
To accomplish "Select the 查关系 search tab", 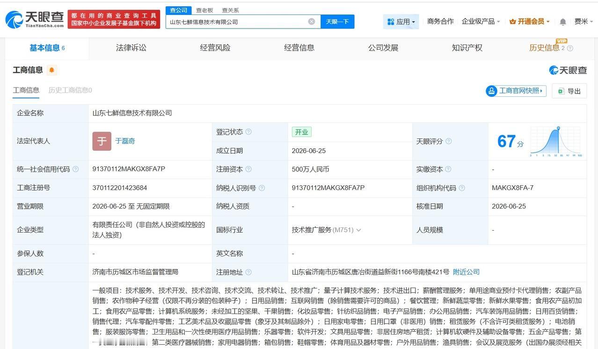I will [230, 10].
